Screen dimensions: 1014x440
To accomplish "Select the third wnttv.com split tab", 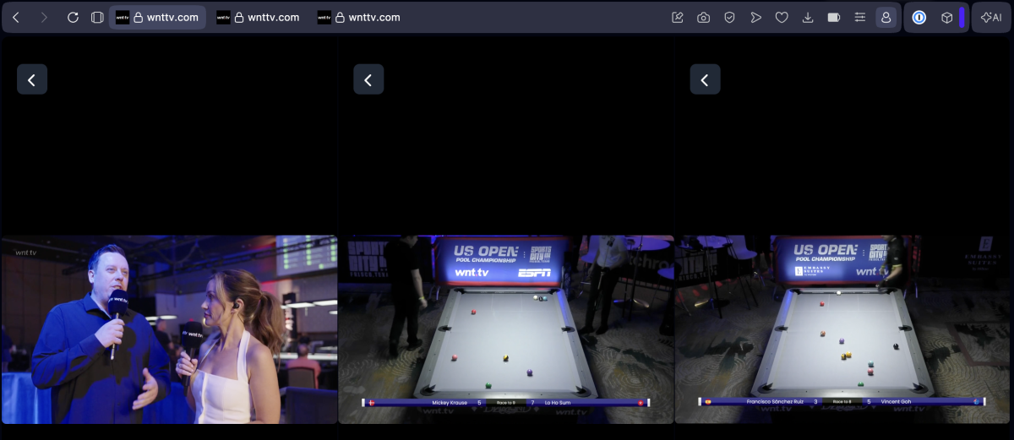I will [359, 17].
